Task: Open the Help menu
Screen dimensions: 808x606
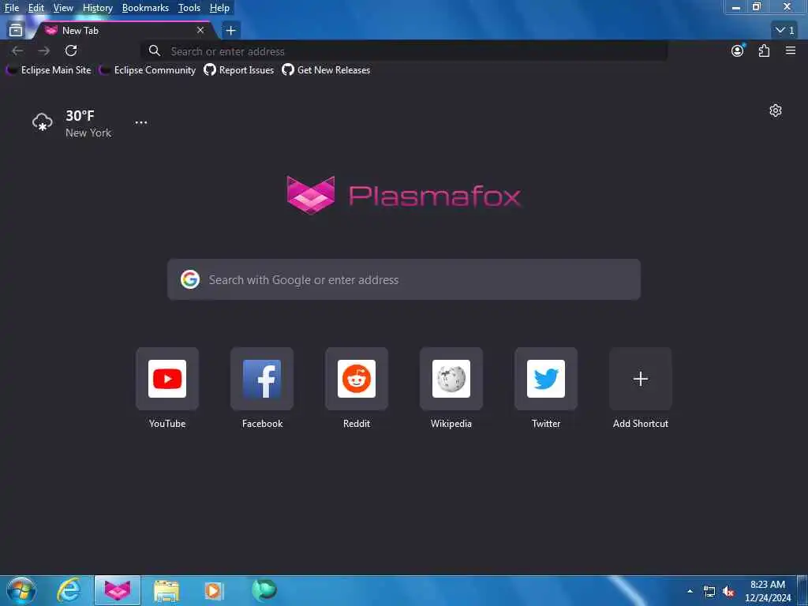Action: click(x=219, y=8)
